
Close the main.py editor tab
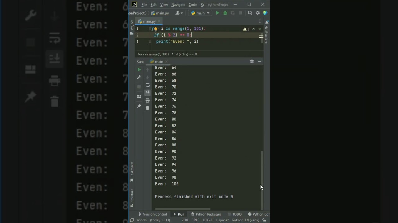click(159, 21)
